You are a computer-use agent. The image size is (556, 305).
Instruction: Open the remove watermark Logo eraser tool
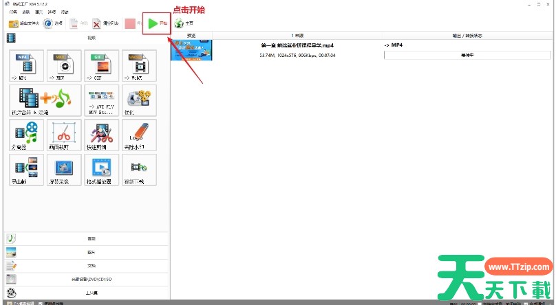click(140, 135)
